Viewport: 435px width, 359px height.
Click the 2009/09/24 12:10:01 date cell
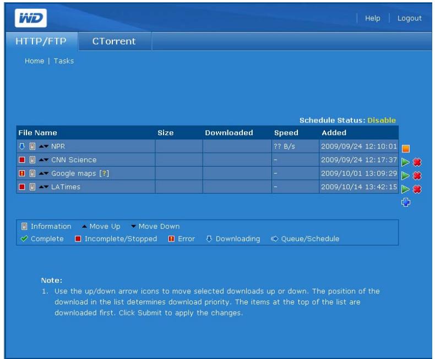[359, 146]
